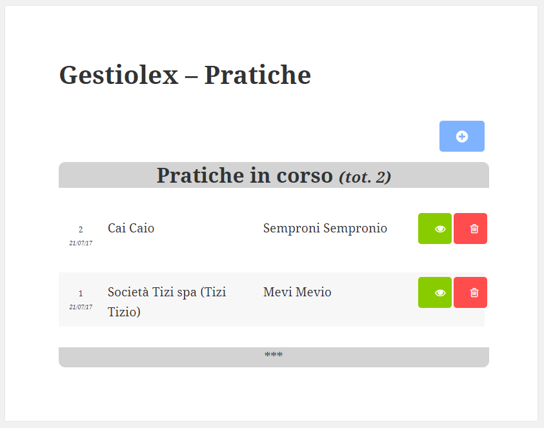Collapse the *** footer section

(x=273, y=355)
